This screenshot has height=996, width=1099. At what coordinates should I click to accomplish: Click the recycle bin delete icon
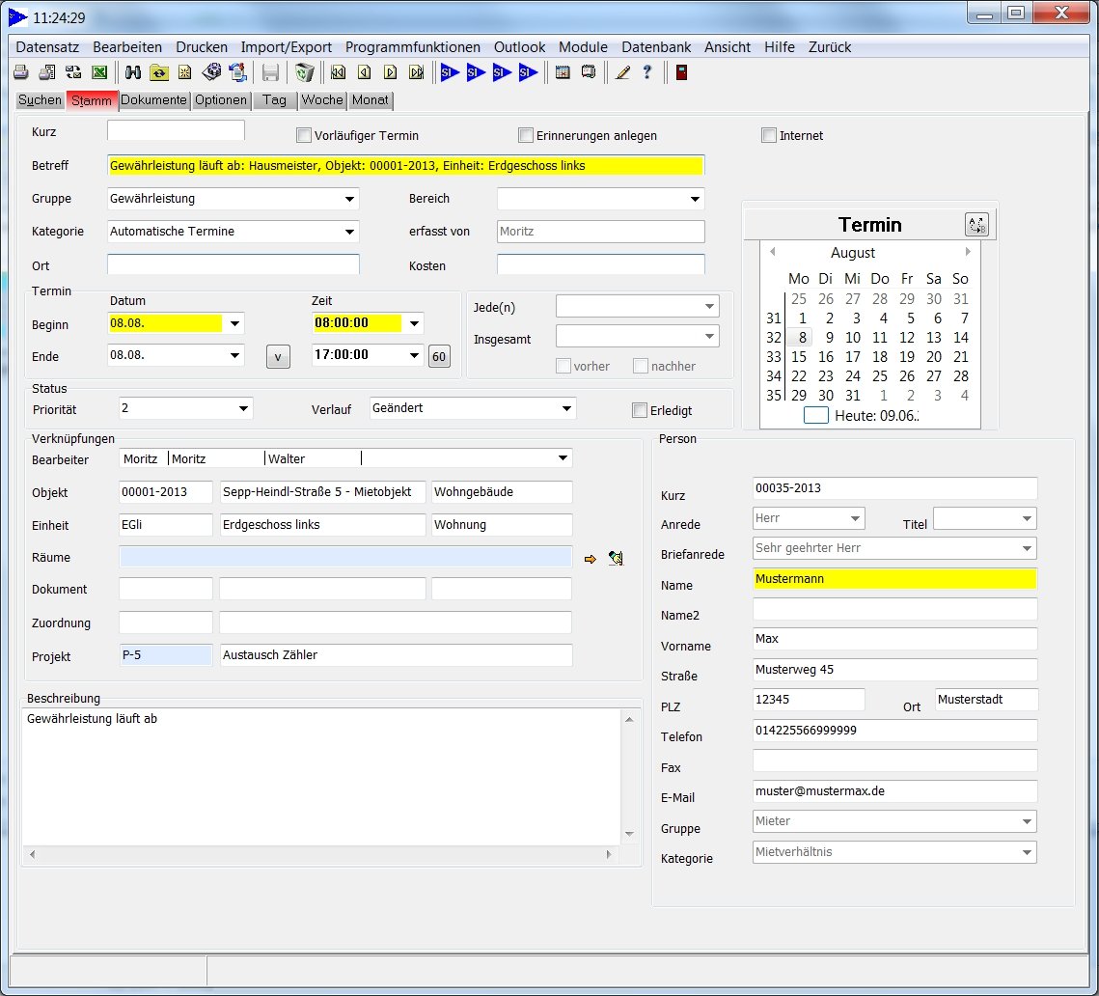click(305, 72)
